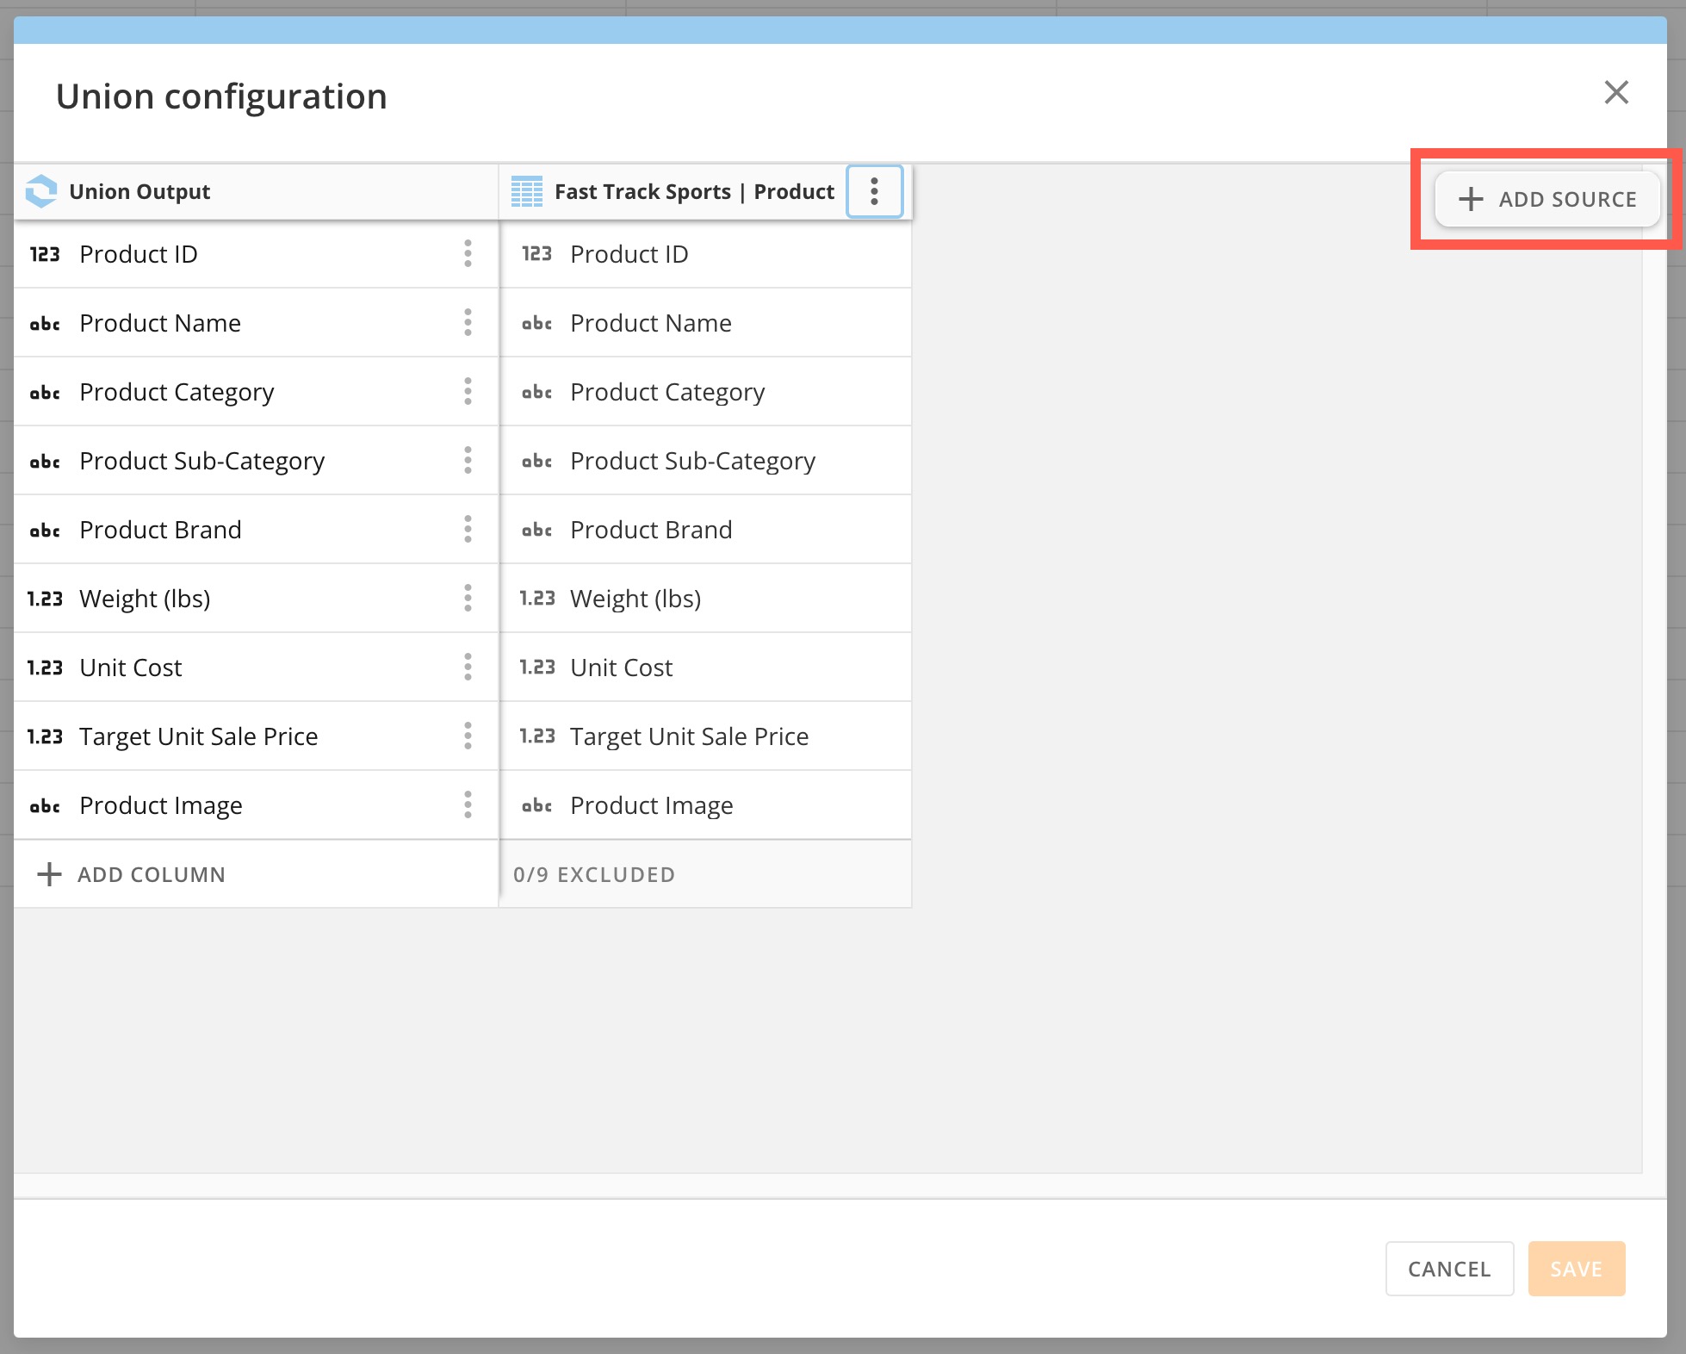Open options menu for Product Category output column
Viewport: 1686px width, 1354px height.
point(468,392)
